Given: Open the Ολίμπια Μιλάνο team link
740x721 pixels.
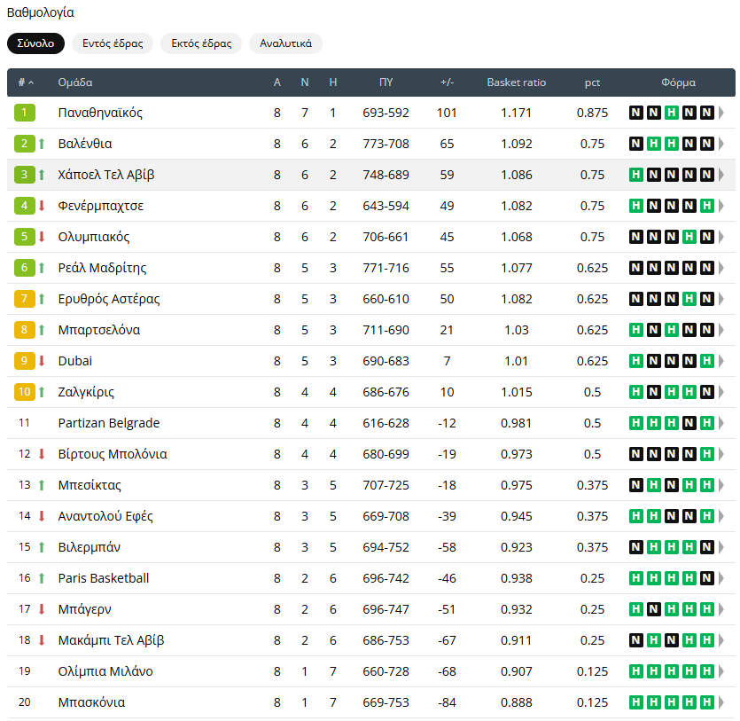Looking at the screenshot, I should (105, 671).
